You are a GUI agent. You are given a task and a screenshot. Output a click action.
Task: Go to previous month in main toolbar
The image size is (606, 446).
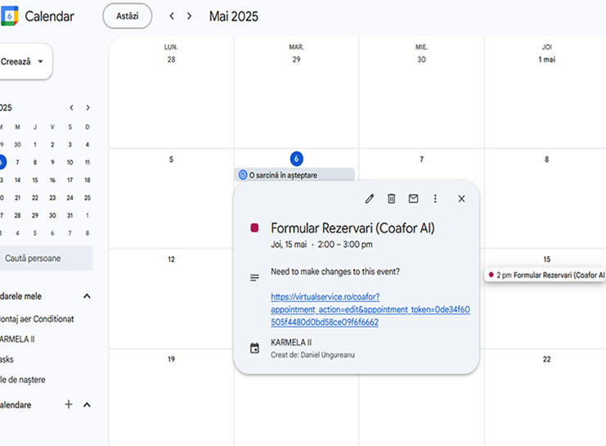[x=172, y=16]
